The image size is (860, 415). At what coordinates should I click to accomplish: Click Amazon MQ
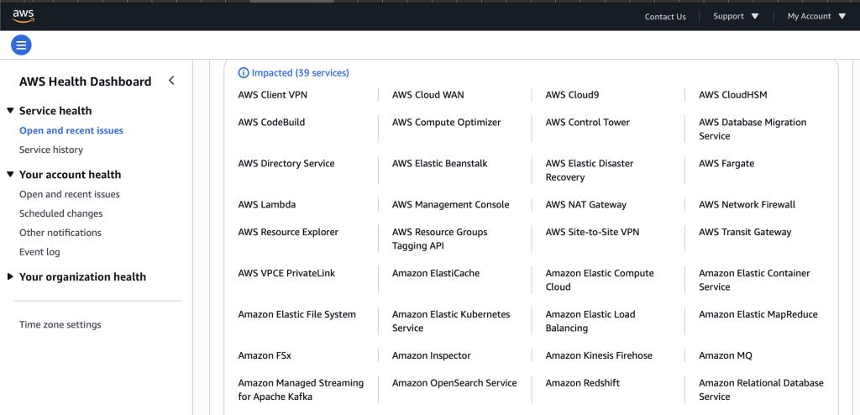pos(725,355)
